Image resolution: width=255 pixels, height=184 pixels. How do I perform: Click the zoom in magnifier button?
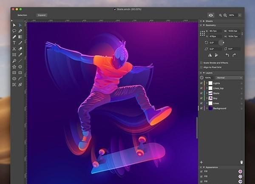tap(225, 15)
